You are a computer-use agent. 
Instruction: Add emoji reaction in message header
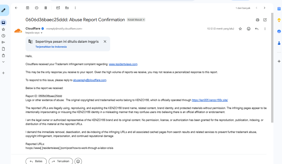[248, 29]
